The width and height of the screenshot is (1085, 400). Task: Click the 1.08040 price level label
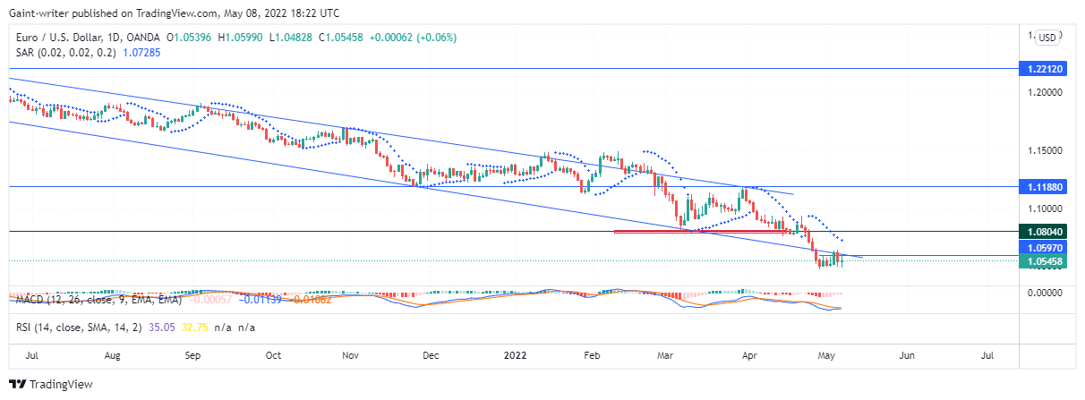pyautogui.click(x=1043, y=231)
